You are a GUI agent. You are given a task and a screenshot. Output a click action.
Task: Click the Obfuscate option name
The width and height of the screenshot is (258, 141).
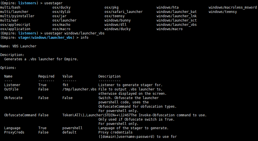pyautogui.click(x=13, y=98)
